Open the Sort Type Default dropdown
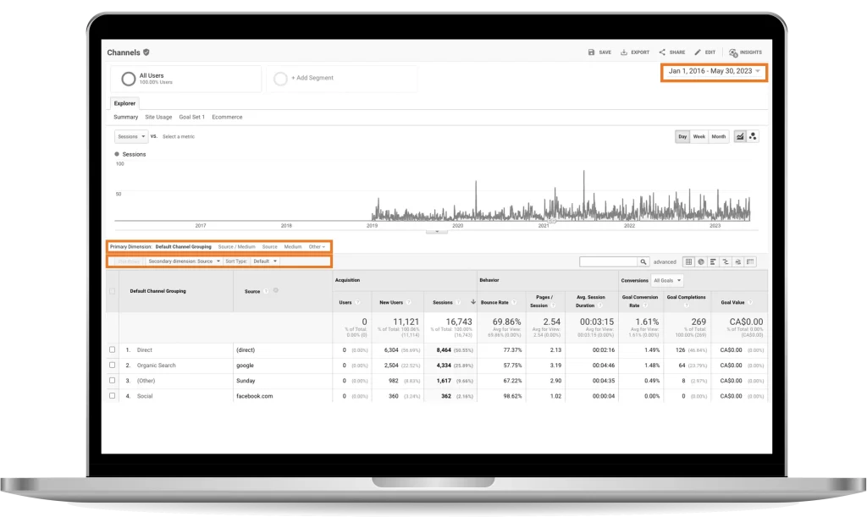 (264, 261)
